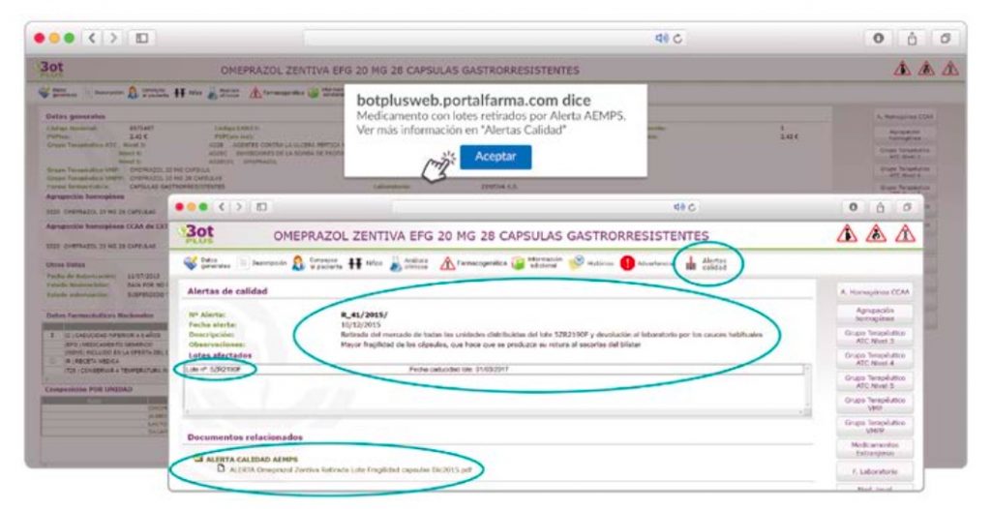Viewport: 991px width, 509px height.
Task: Open the Alertas calidad tab in front window
Action: [706, 261]
